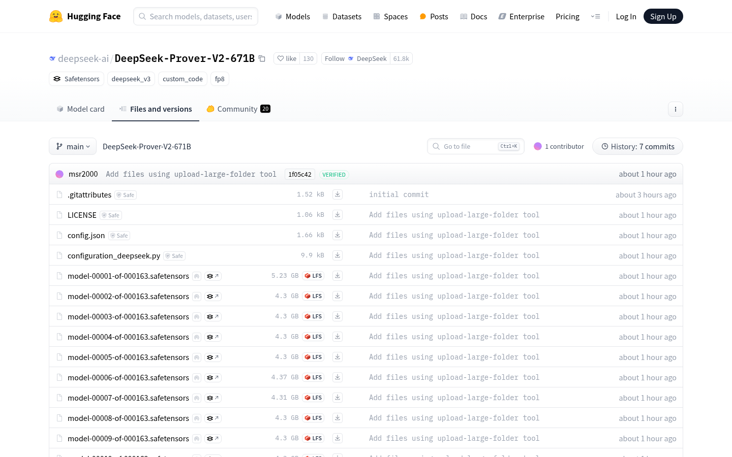
Task: Open Enterprise in navigation
Action: click(521, 16)
